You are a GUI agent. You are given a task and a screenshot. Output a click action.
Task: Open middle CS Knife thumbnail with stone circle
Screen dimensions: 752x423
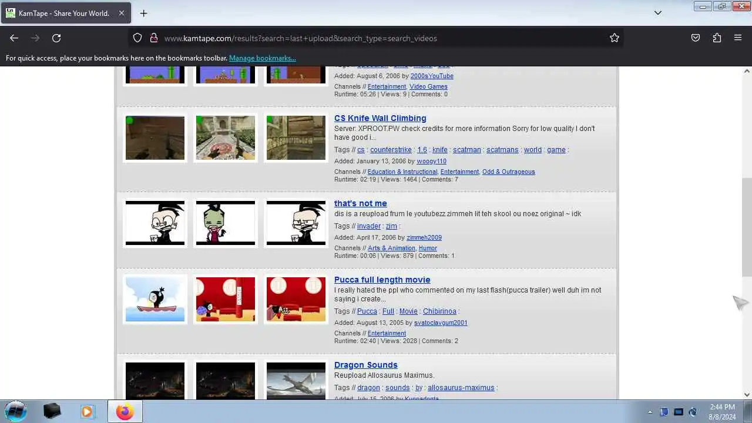pyautogui.click(x=226, y=138)
